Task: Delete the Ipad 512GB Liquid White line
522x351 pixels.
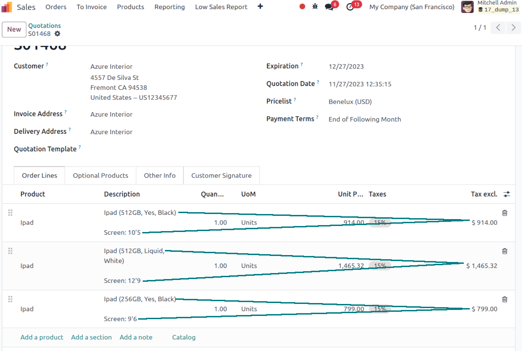Action: [x=505, y=251]
